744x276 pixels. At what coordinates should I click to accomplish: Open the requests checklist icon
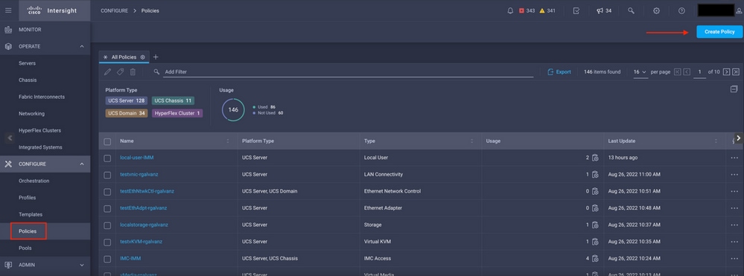pyautogui.click(x=576, y=11)
